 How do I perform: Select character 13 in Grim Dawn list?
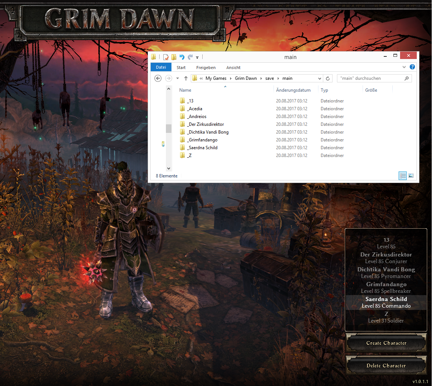click(386, 243)
